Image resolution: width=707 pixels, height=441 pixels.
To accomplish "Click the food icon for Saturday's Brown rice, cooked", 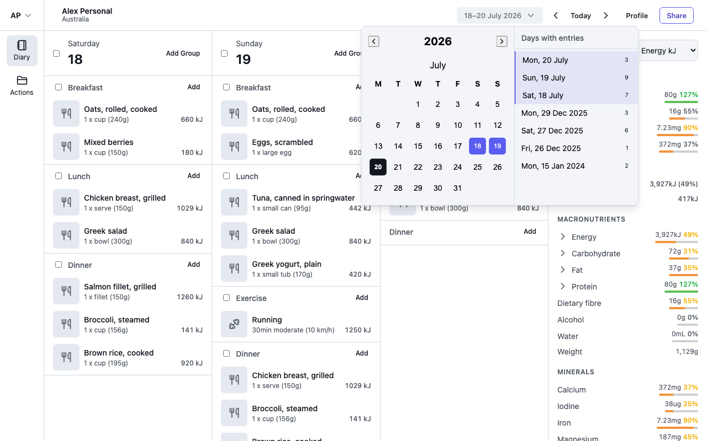I will 66,357.
